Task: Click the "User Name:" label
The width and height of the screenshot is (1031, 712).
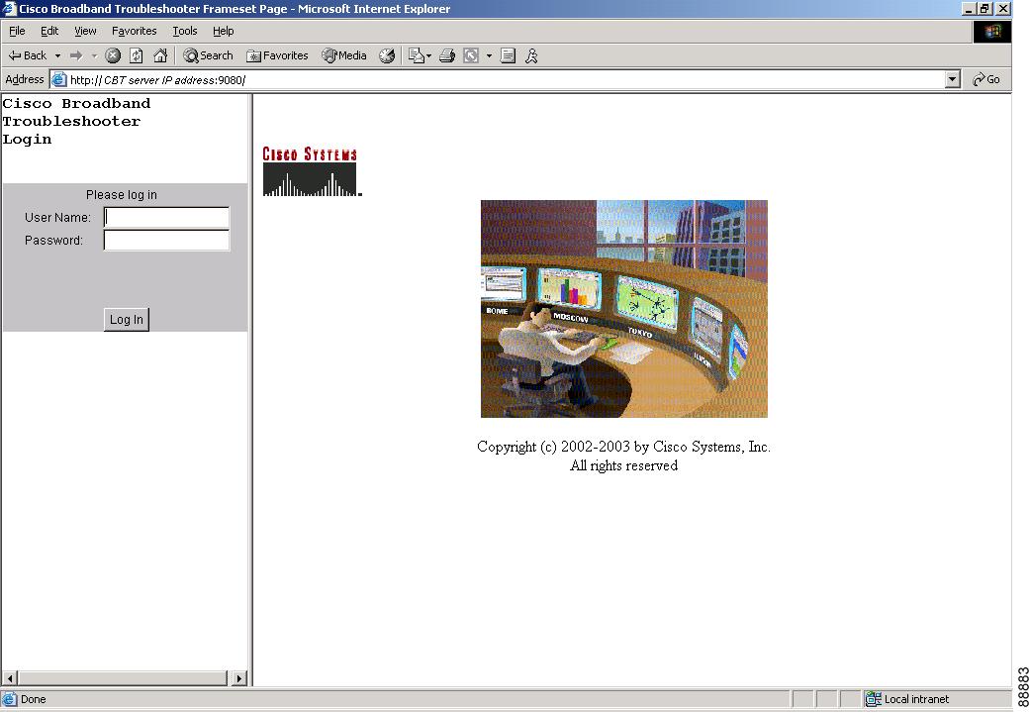Action: pyautogui.click(x=57, y=217)
